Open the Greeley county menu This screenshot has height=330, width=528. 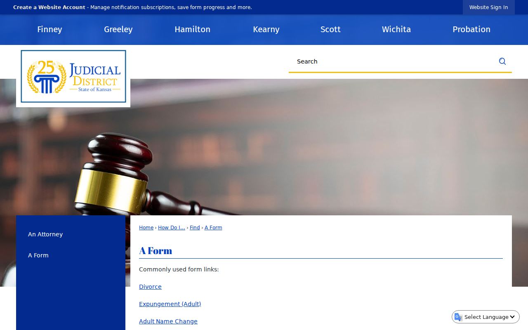(x=118, y=29)
